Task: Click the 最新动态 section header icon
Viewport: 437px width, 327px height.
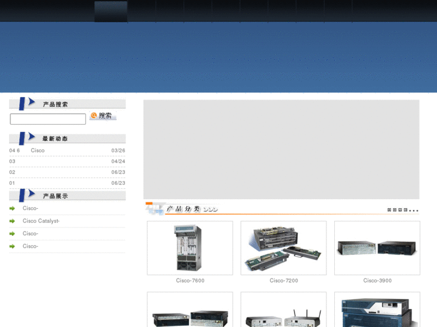Action: pyautogui.click(x=27, y=138)
